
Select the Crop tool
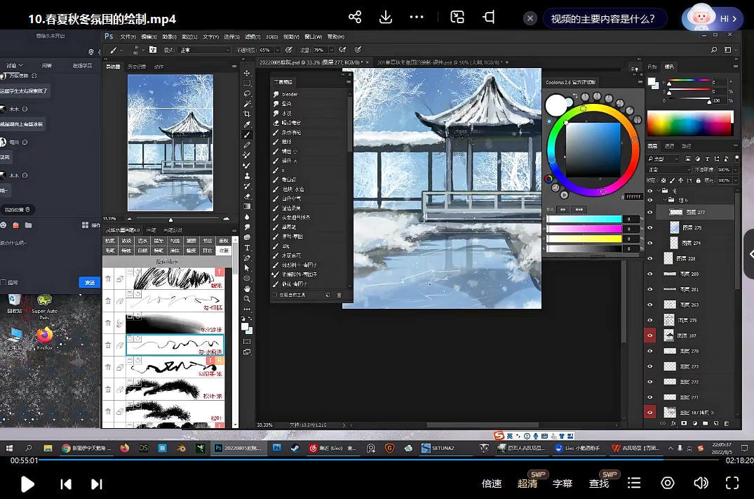point(247,114)
